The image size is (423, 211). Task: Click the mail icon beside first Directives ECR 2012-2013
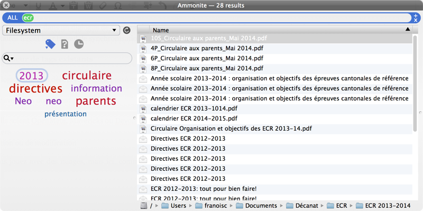point(143,139)
